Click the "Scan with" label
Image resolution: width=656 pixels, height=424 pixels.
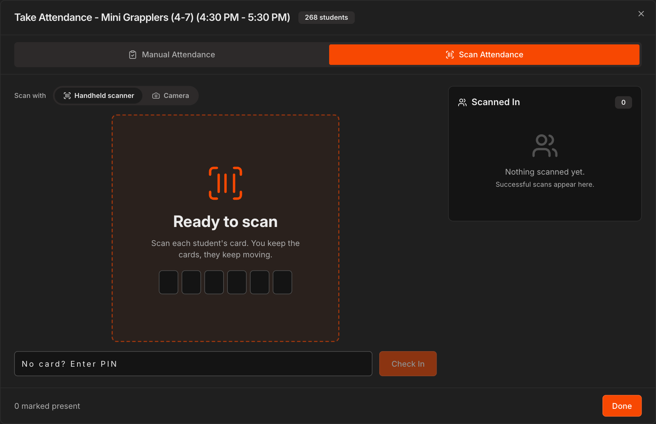tap(30, 96)
